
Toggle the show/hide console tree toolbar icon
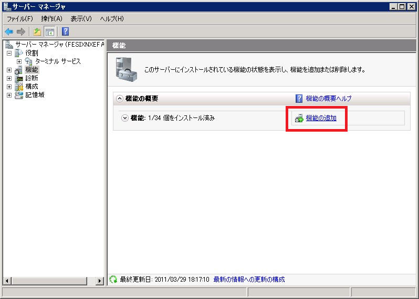pos(49,31)
